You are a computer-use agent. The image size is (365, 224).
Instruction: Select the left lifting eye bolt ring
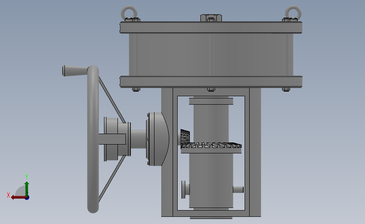[129, 13]
